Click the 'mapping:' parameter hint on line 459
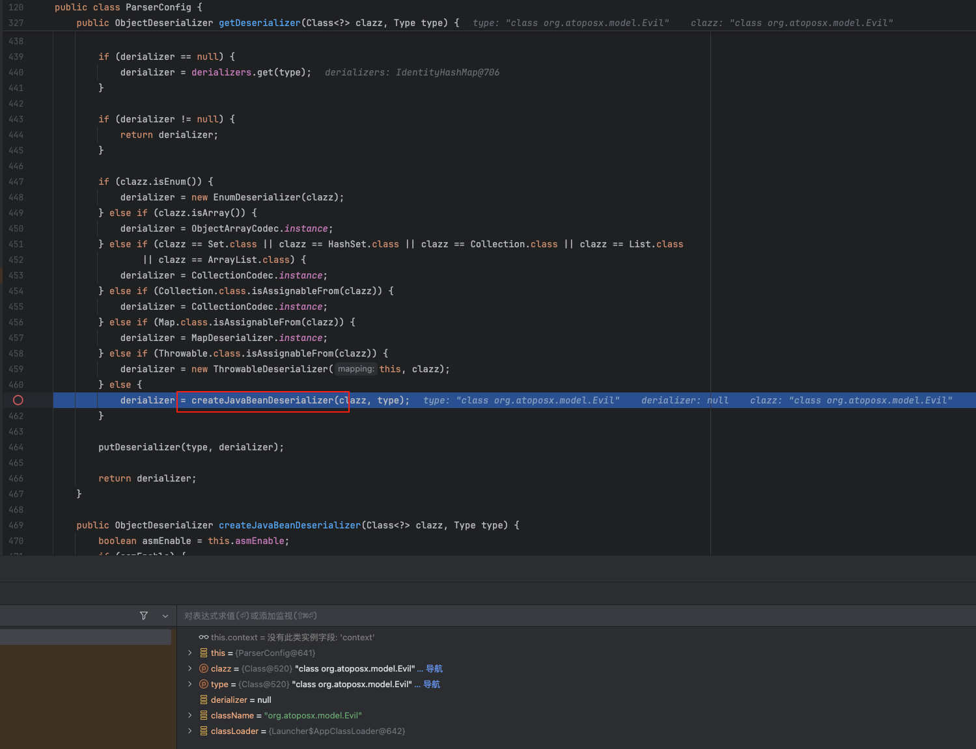This screenshot has height=749, width=976. 356,369
